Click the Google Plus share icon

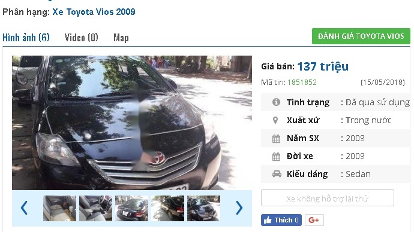pos(314,220)
